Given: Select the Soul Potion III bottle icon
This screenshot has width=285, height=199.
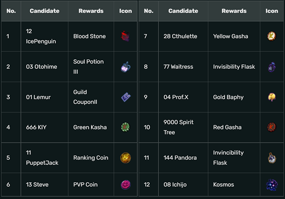Looking at the screenshot, I should point(125,67).
